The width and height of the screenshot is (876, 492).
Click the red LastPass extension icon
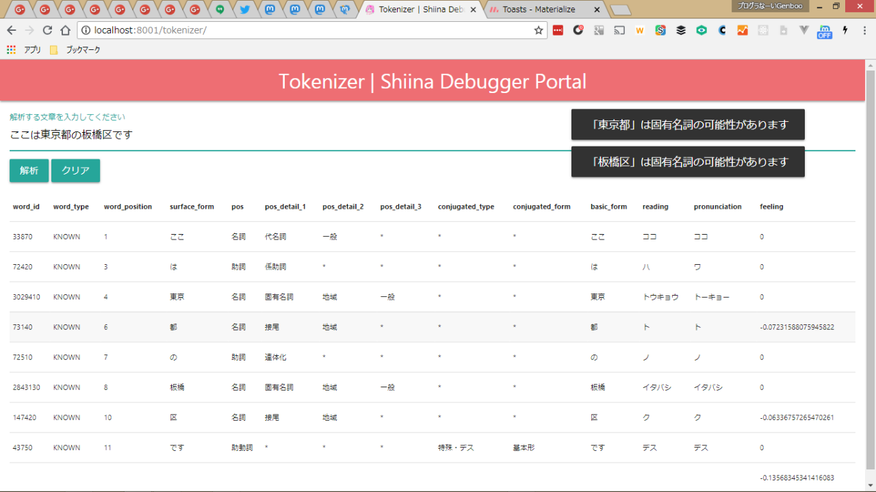click(x=558, y=30)
